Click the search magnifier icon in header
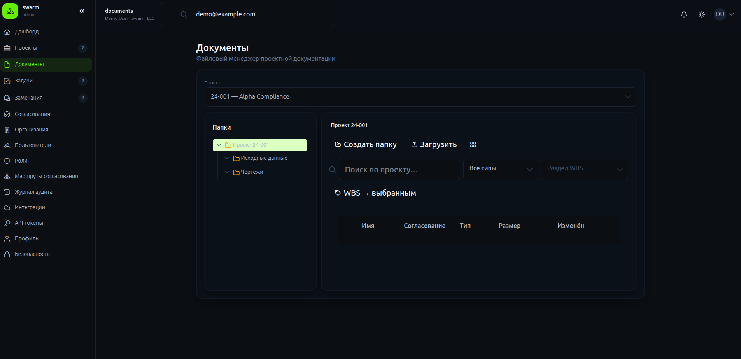Image resolution: width=741 pixels, height=359 pixels. (x=184, y=14)
